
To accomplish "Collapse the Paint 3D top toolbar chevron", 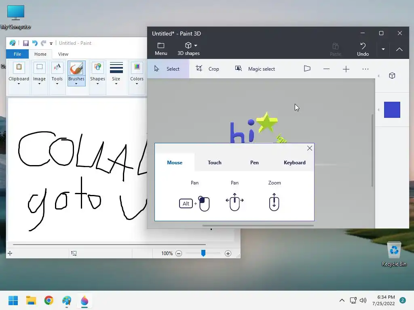I will pos(399,49).
